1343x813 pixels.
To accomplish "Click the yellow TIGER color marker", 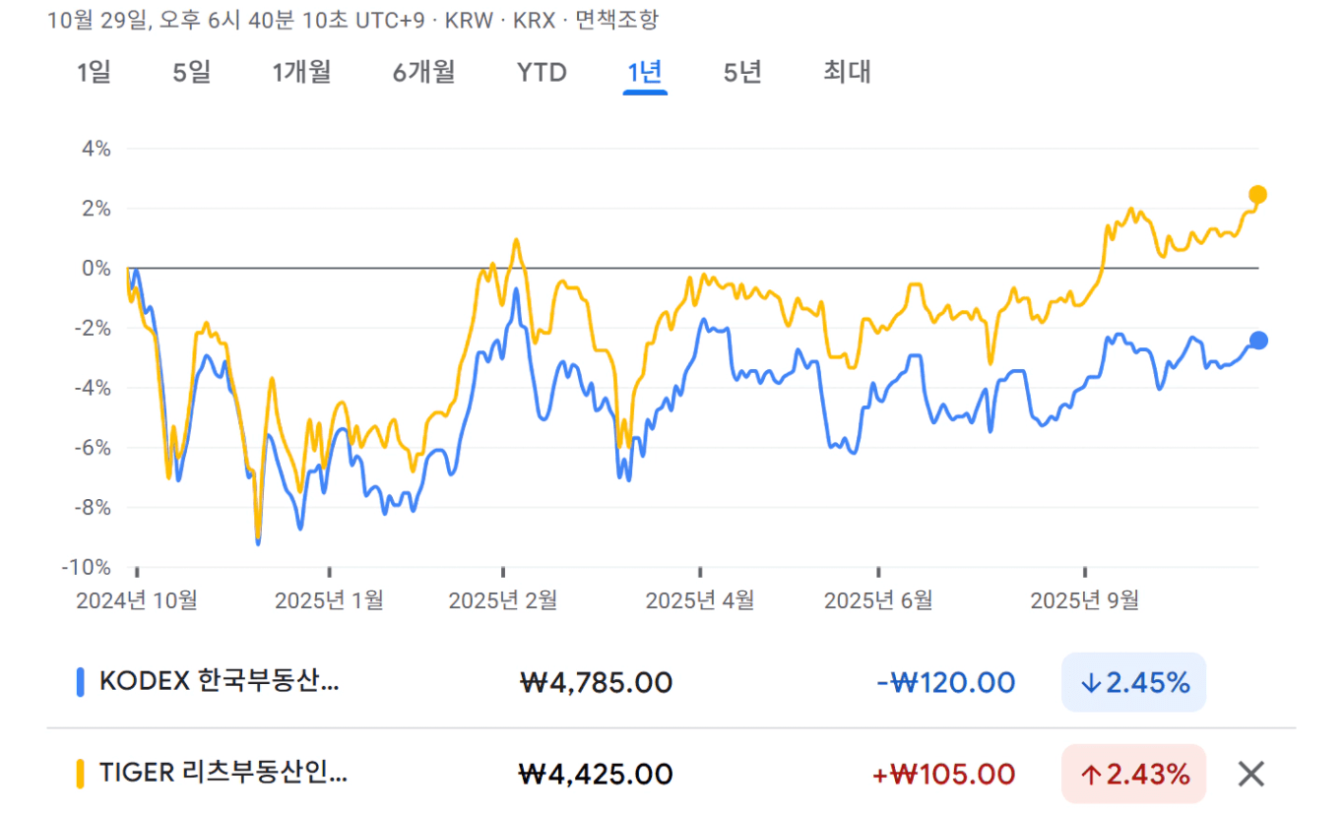I will coord(80,775).
